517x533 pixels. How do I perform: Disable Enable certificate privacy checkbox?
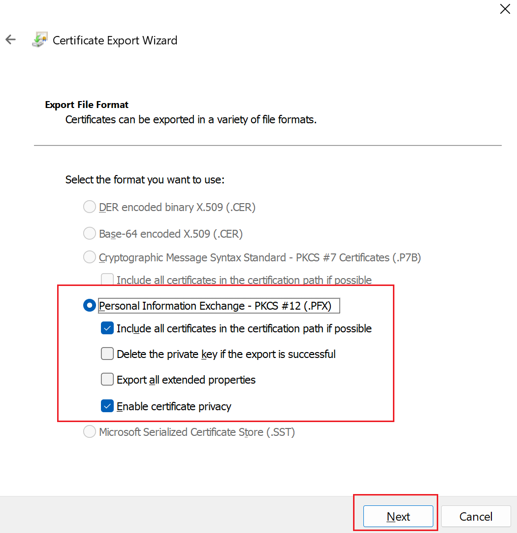click(x=107, y=406)
